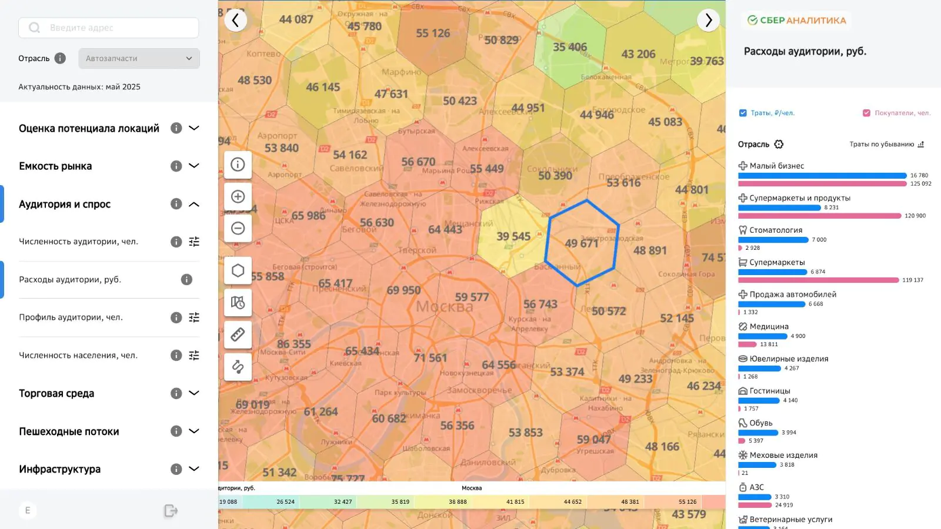Open the Отрасль dropdown with Автозапчасти
Image resolution: width=941 pixels, height=529 pixels.
click(139, 58)
